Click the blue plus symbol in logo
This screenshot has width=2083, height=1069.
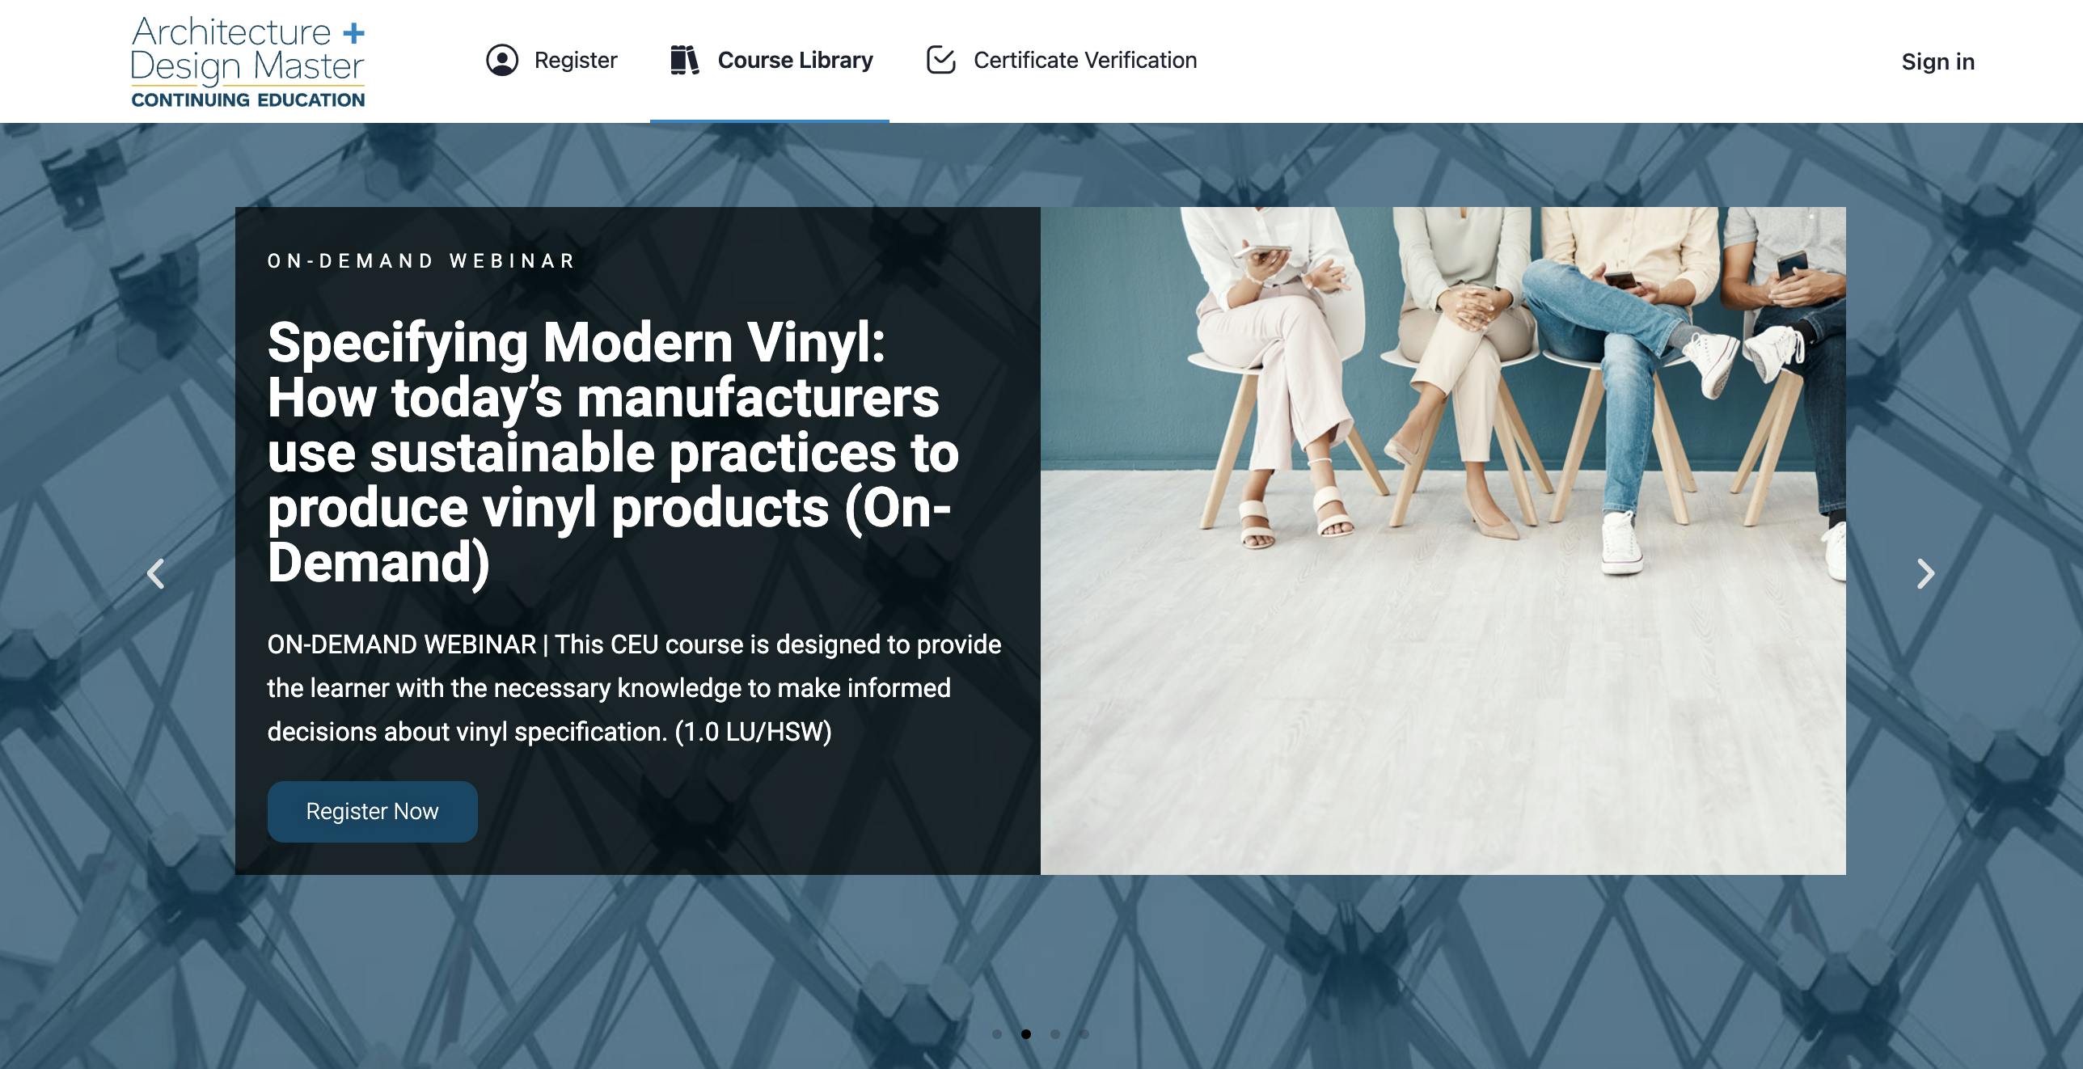[353, 33]
